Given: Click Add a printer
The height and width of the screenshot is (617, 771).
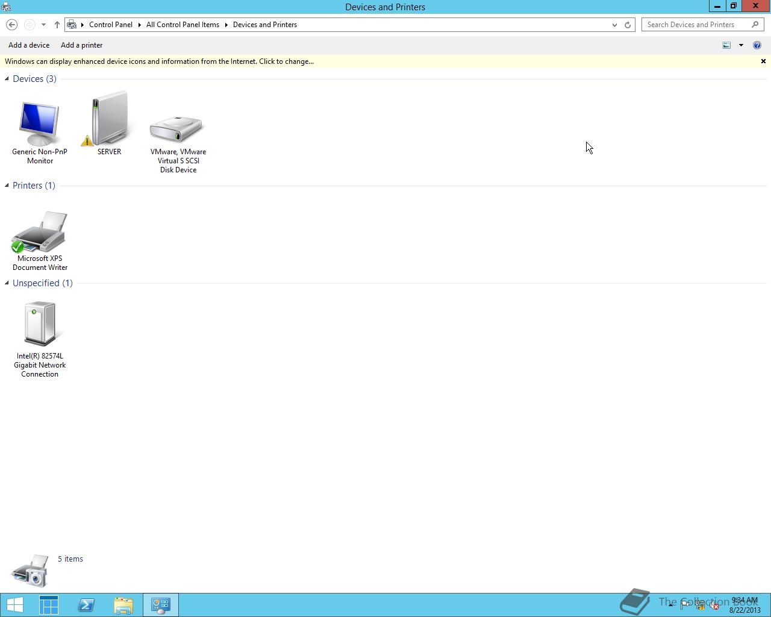Looking at the screenshot, I should click(x=82, y=45).
